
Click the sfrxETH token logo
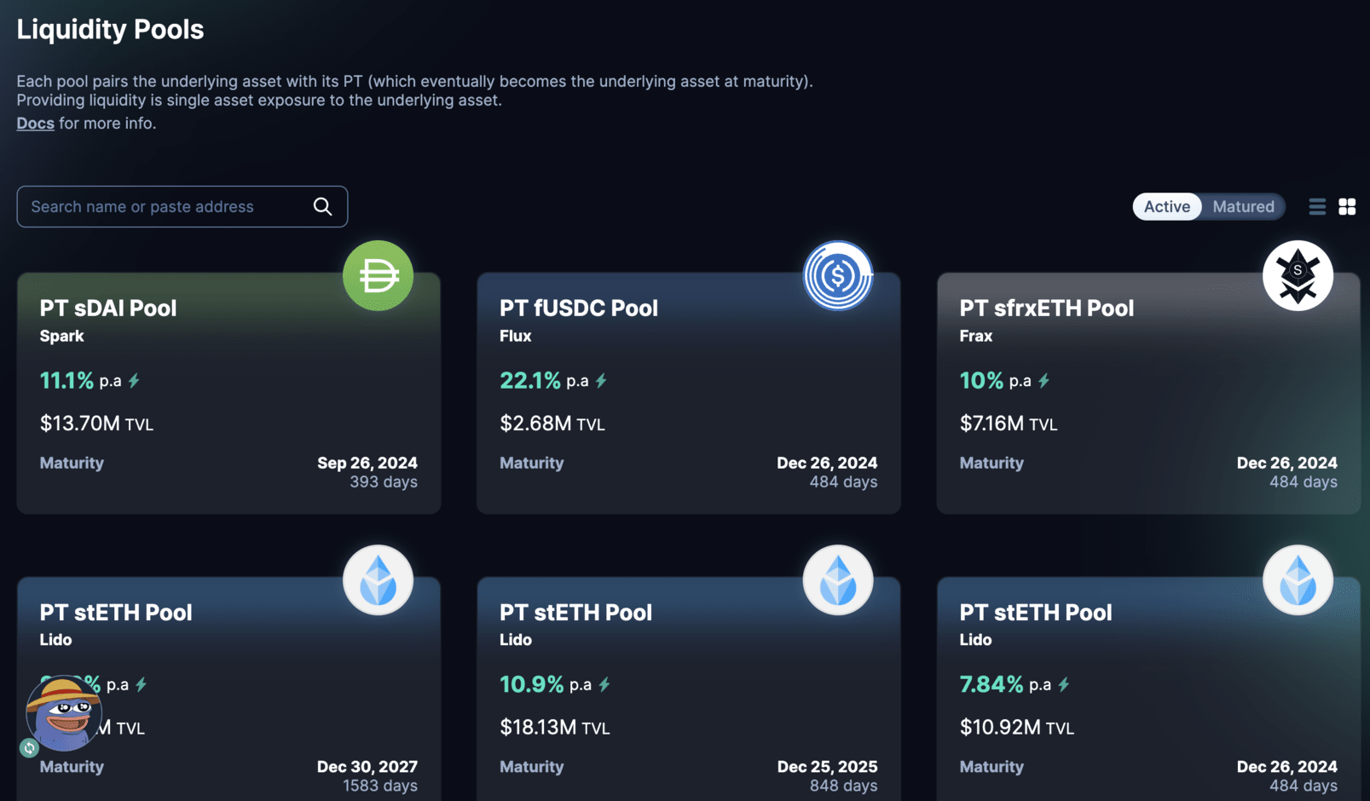pyautogui.click(x=1298, y=275)
